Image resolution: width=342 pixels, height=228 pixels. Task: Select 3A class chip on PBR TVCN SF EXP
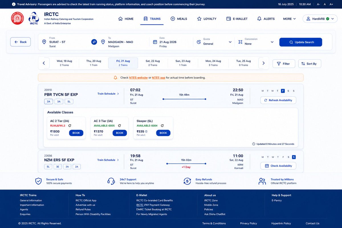tap(59, 101)
